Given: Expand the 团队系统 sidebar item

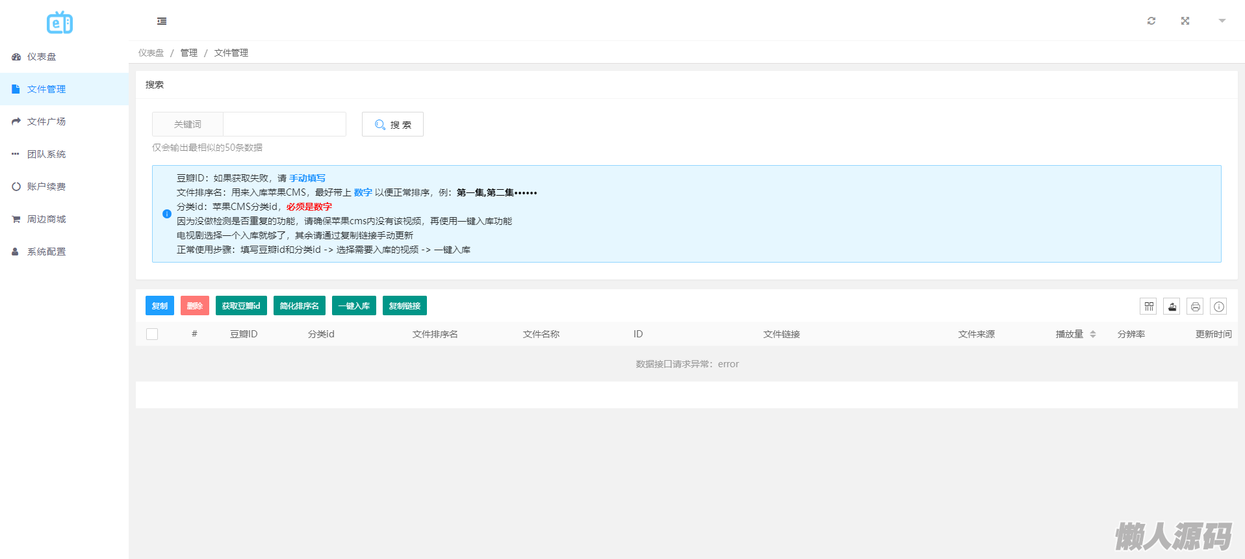Looking at the screenshot, I should pyautogui.click(x=46, y=154).
